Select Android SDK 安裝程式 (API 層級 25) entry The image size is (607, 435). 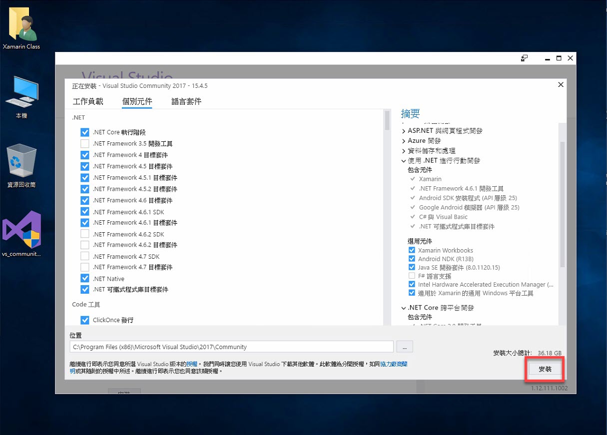[x=468, y=198]
